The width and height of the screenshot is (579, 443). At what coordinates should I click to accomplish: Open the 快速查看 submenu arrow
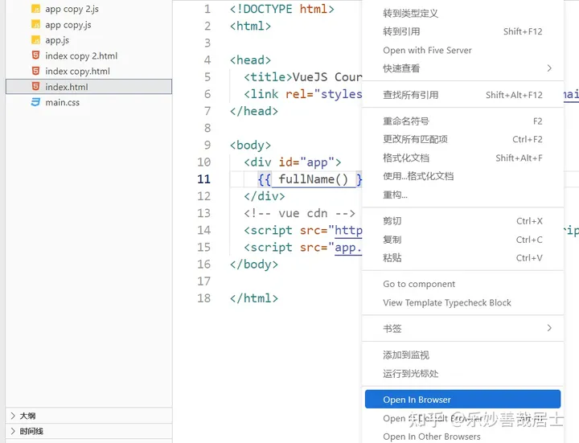tap(549, 68)
